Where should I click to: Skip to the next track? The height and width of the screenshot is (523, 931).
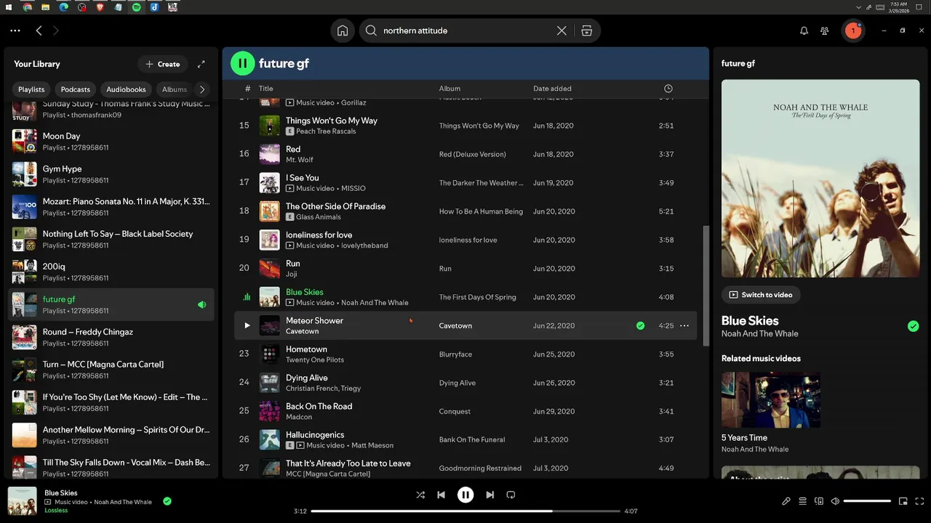click(x=490, y=495)
